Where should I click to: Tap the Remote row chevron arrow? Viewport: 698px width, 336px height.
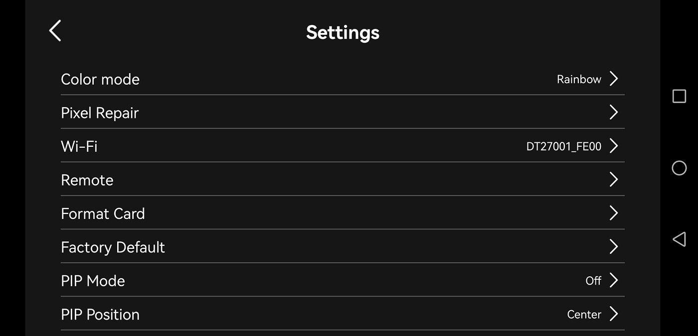click(x=614, y=180)
